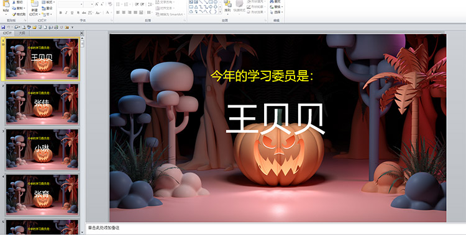Open the Text Direction (文字方向) dropdown
Image resolution: width=466 pixels, height=235 pixels.
(x=165, y=2)
